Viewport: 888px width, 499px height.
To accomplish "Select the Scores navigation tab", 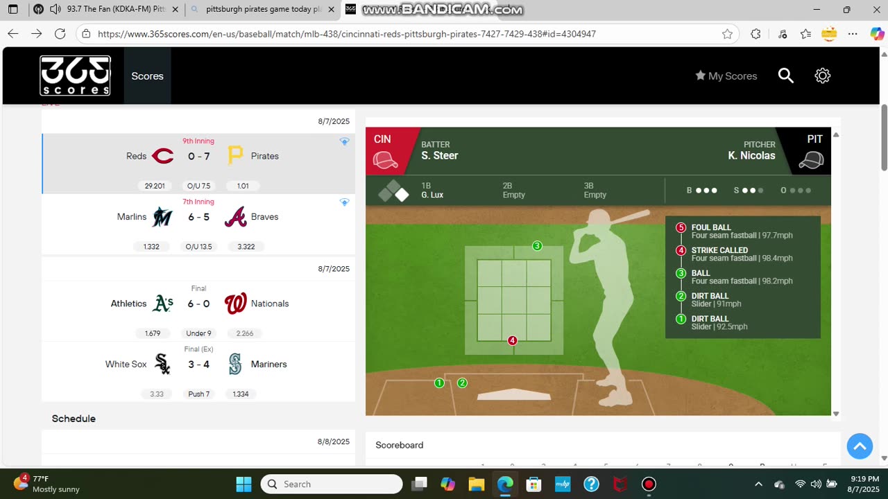I will point(147,76).
